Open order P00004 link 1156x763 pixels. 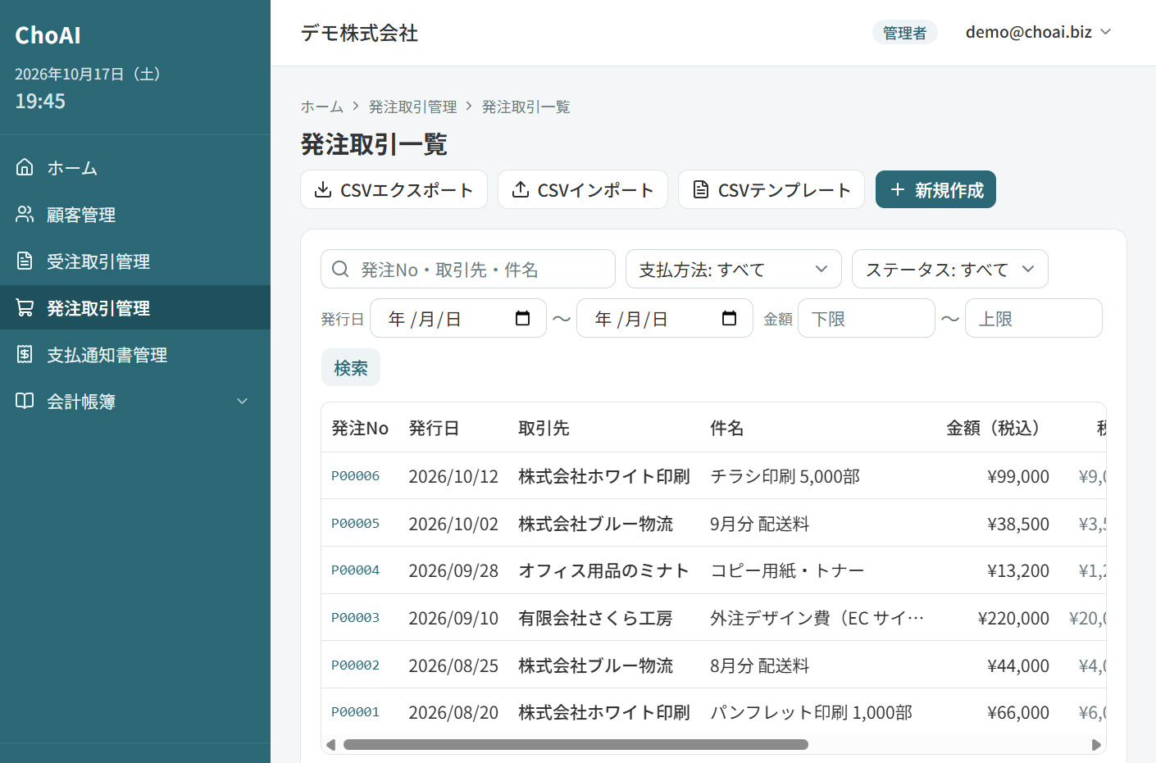pos(356,570)
